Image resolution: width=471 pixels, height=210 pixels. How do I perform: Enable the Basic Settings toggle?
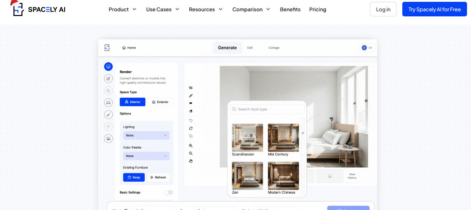click(x=169, y=192)
